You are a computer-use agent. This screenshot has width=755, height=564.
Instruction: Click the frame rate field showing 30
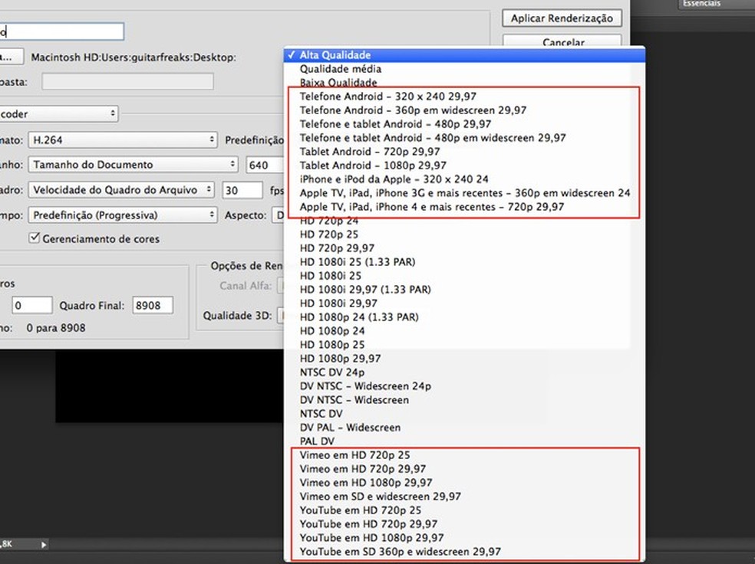click(241, 190)
